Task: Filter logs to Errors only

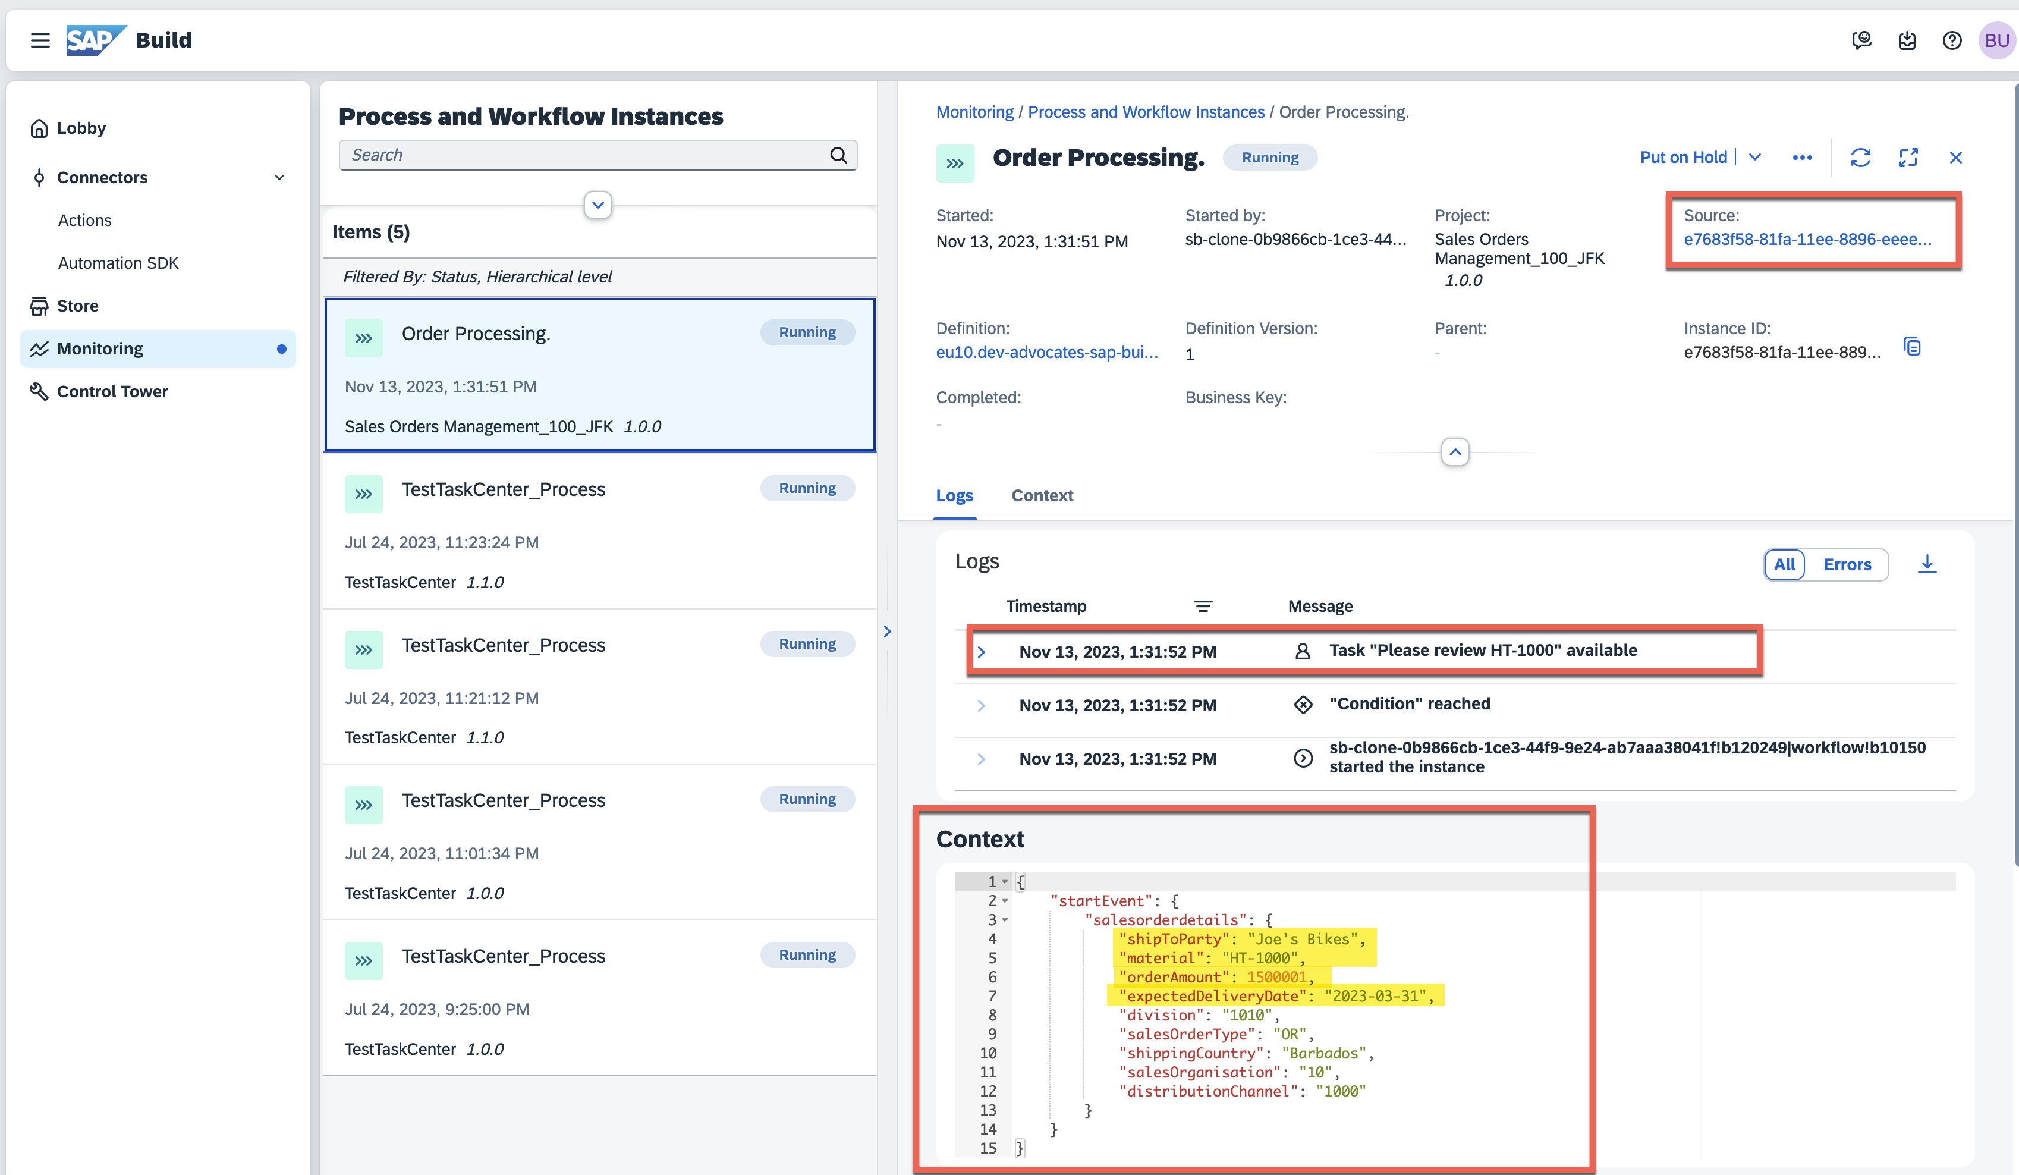Action: pos(1847,564)
